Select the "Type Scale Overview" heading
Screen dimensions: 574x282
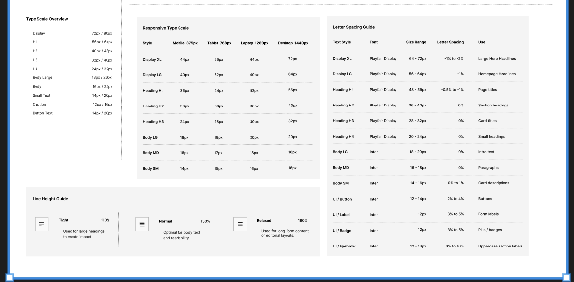47,19
